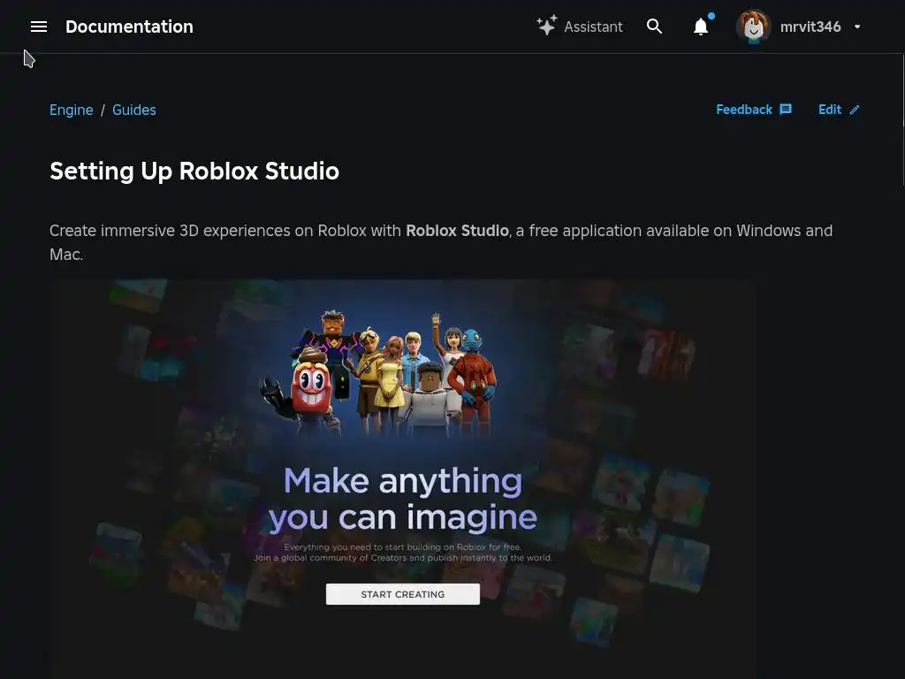Click the mrvit346 avatar picture
Image resolution: width=905 pixels, height=679 pixels.
coord(753,27)
